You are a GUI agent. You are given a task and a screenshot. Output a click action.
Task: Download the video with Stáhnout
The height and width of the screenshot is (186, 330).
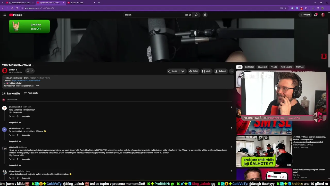pyautogui.click(x=221, y=71)
